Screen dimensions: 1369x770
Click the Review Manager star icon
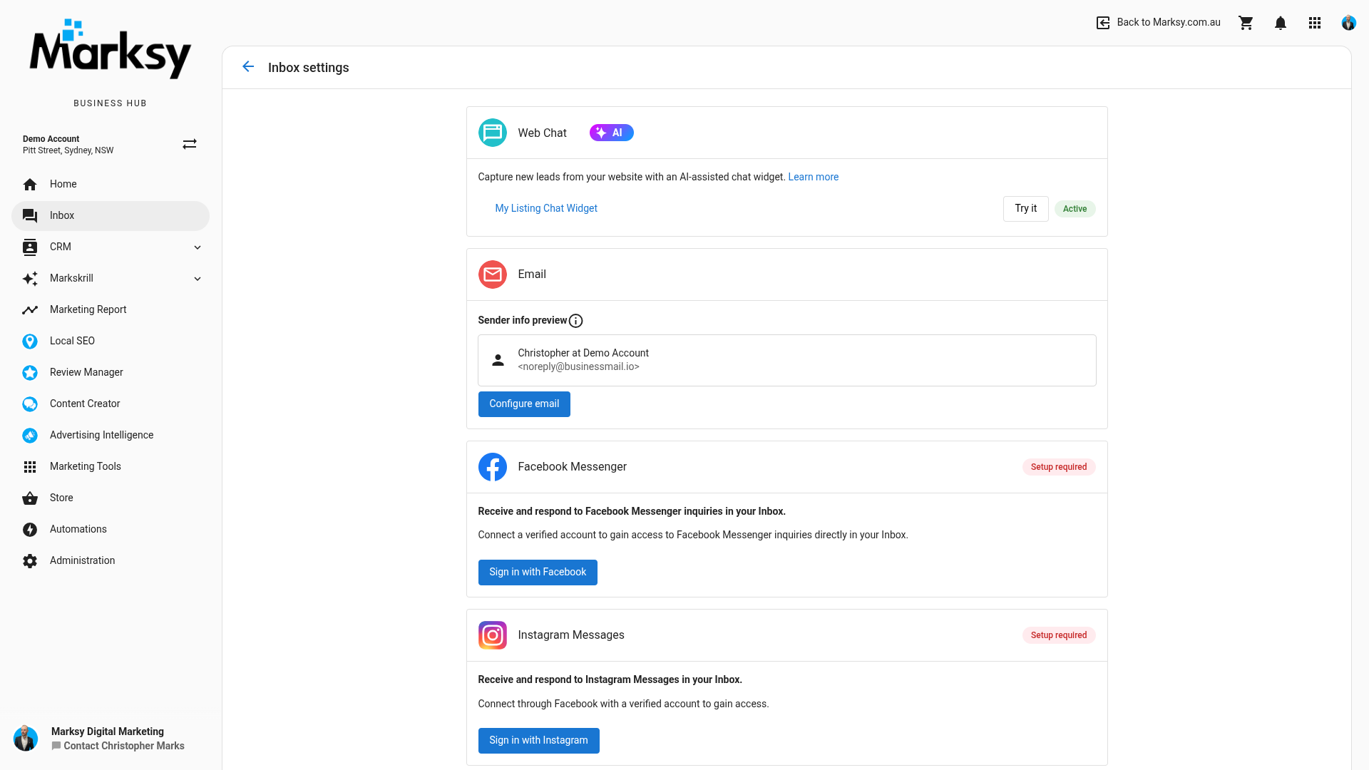coord(30,373)
